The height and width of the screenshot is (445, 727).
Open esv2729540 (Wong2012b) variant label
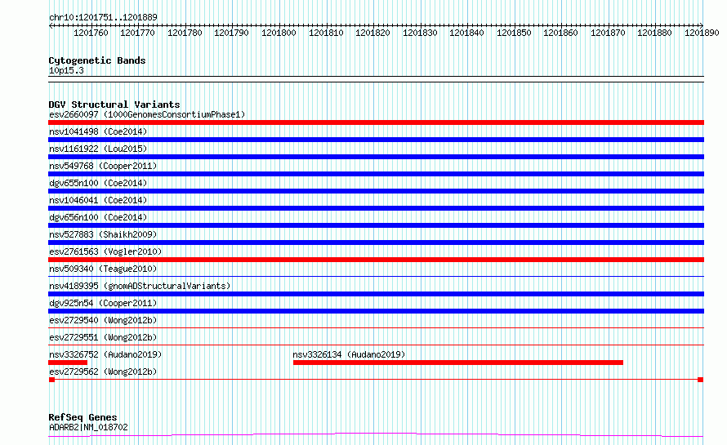(x=103, y=320)
